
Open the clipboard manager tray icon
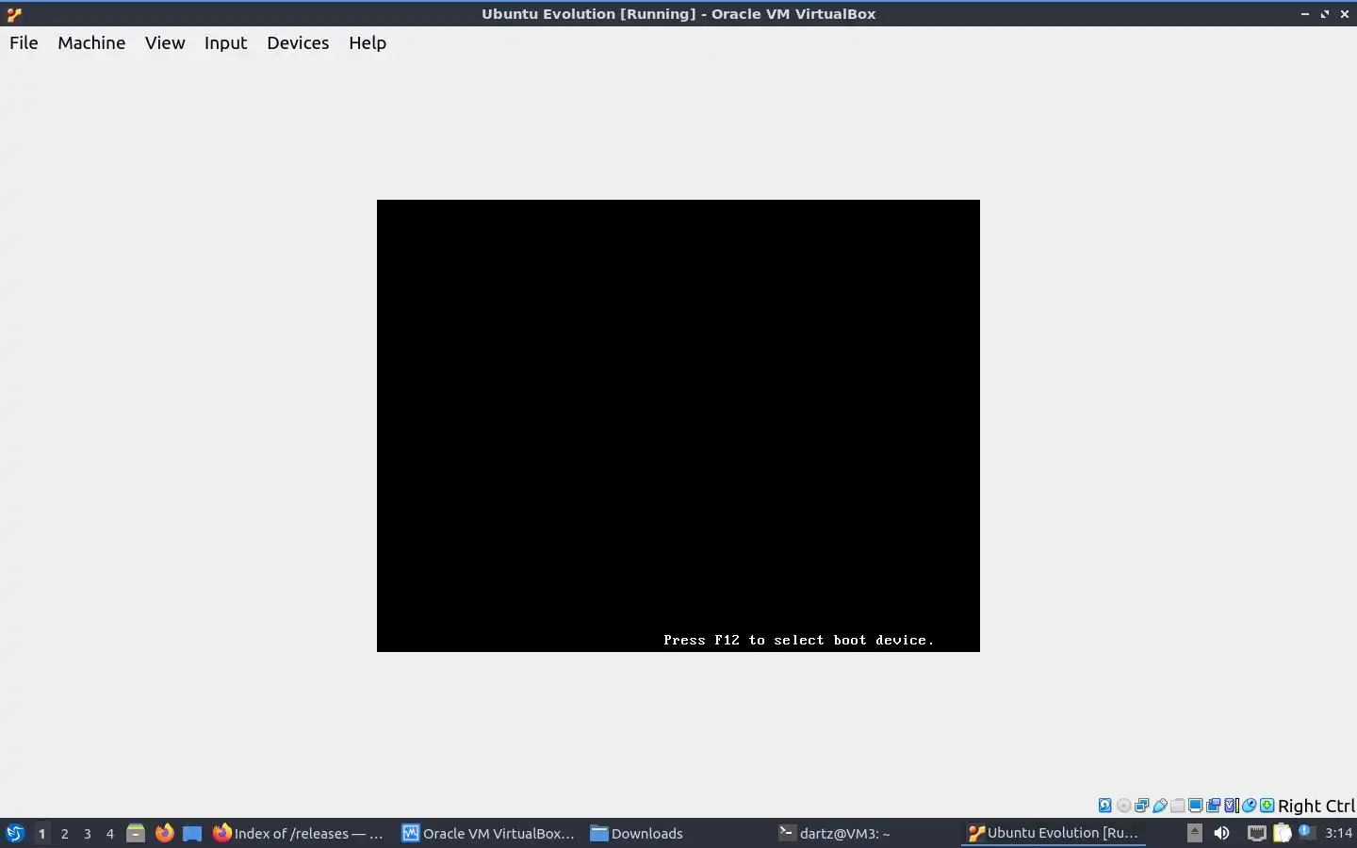[x=1282, y=833]
